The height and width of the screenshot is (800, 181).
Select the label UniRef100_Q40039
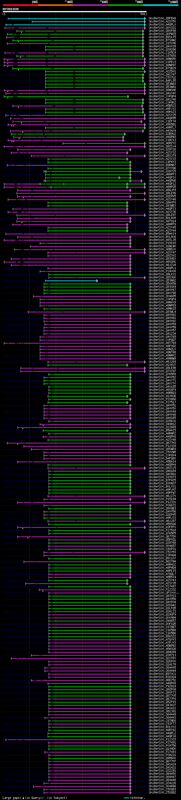coord(162,46)
